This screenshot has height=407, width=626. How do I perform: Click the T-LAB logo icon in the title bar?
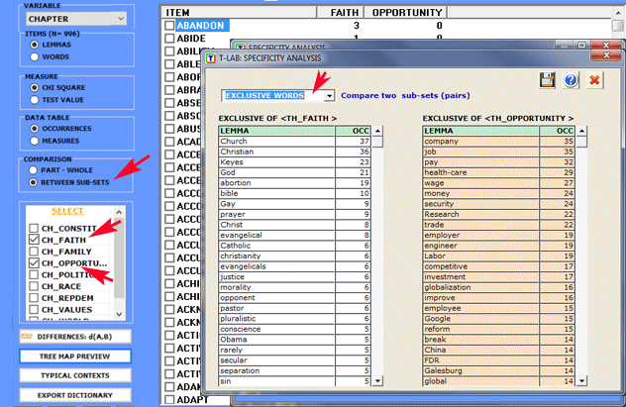[x=210, y=58]
